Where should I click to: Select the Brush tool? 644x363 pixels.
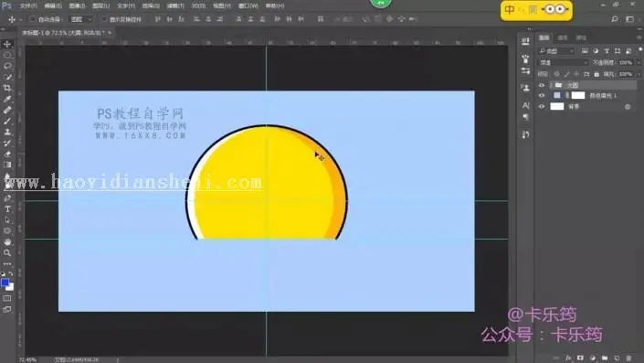[7, 121]
